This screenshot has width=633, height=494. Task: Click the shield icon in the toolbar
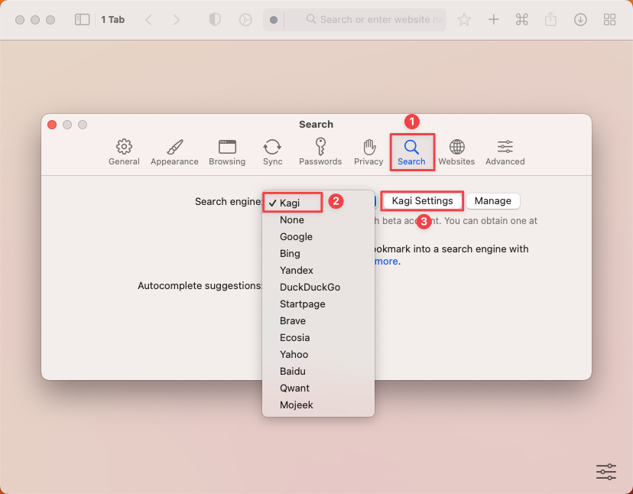(215, 20)
